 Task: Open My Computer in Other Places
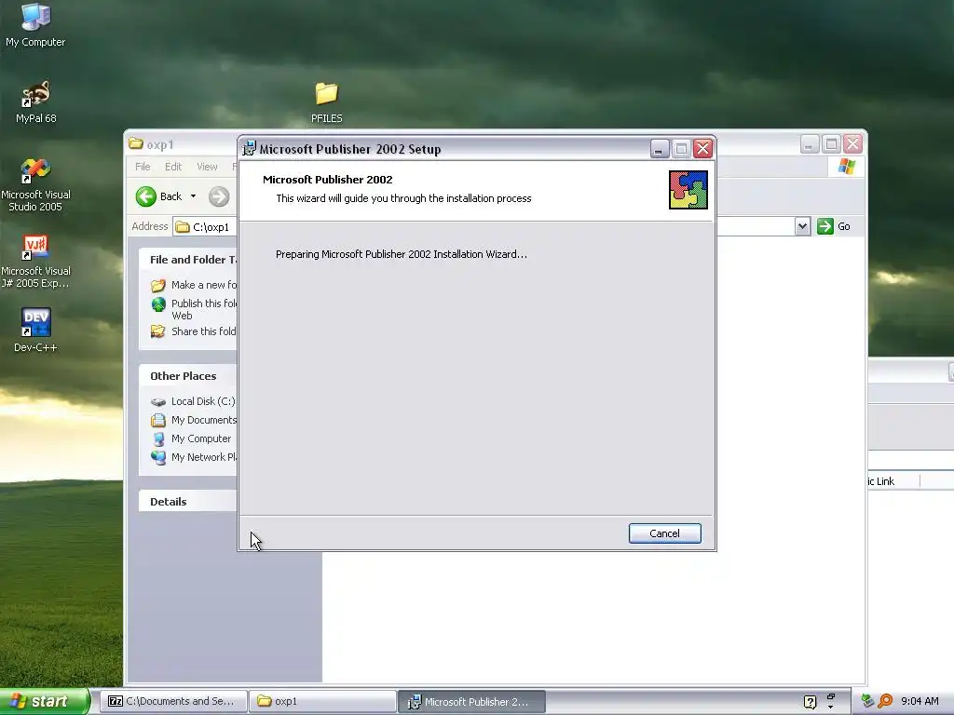[x=191, y=438]
